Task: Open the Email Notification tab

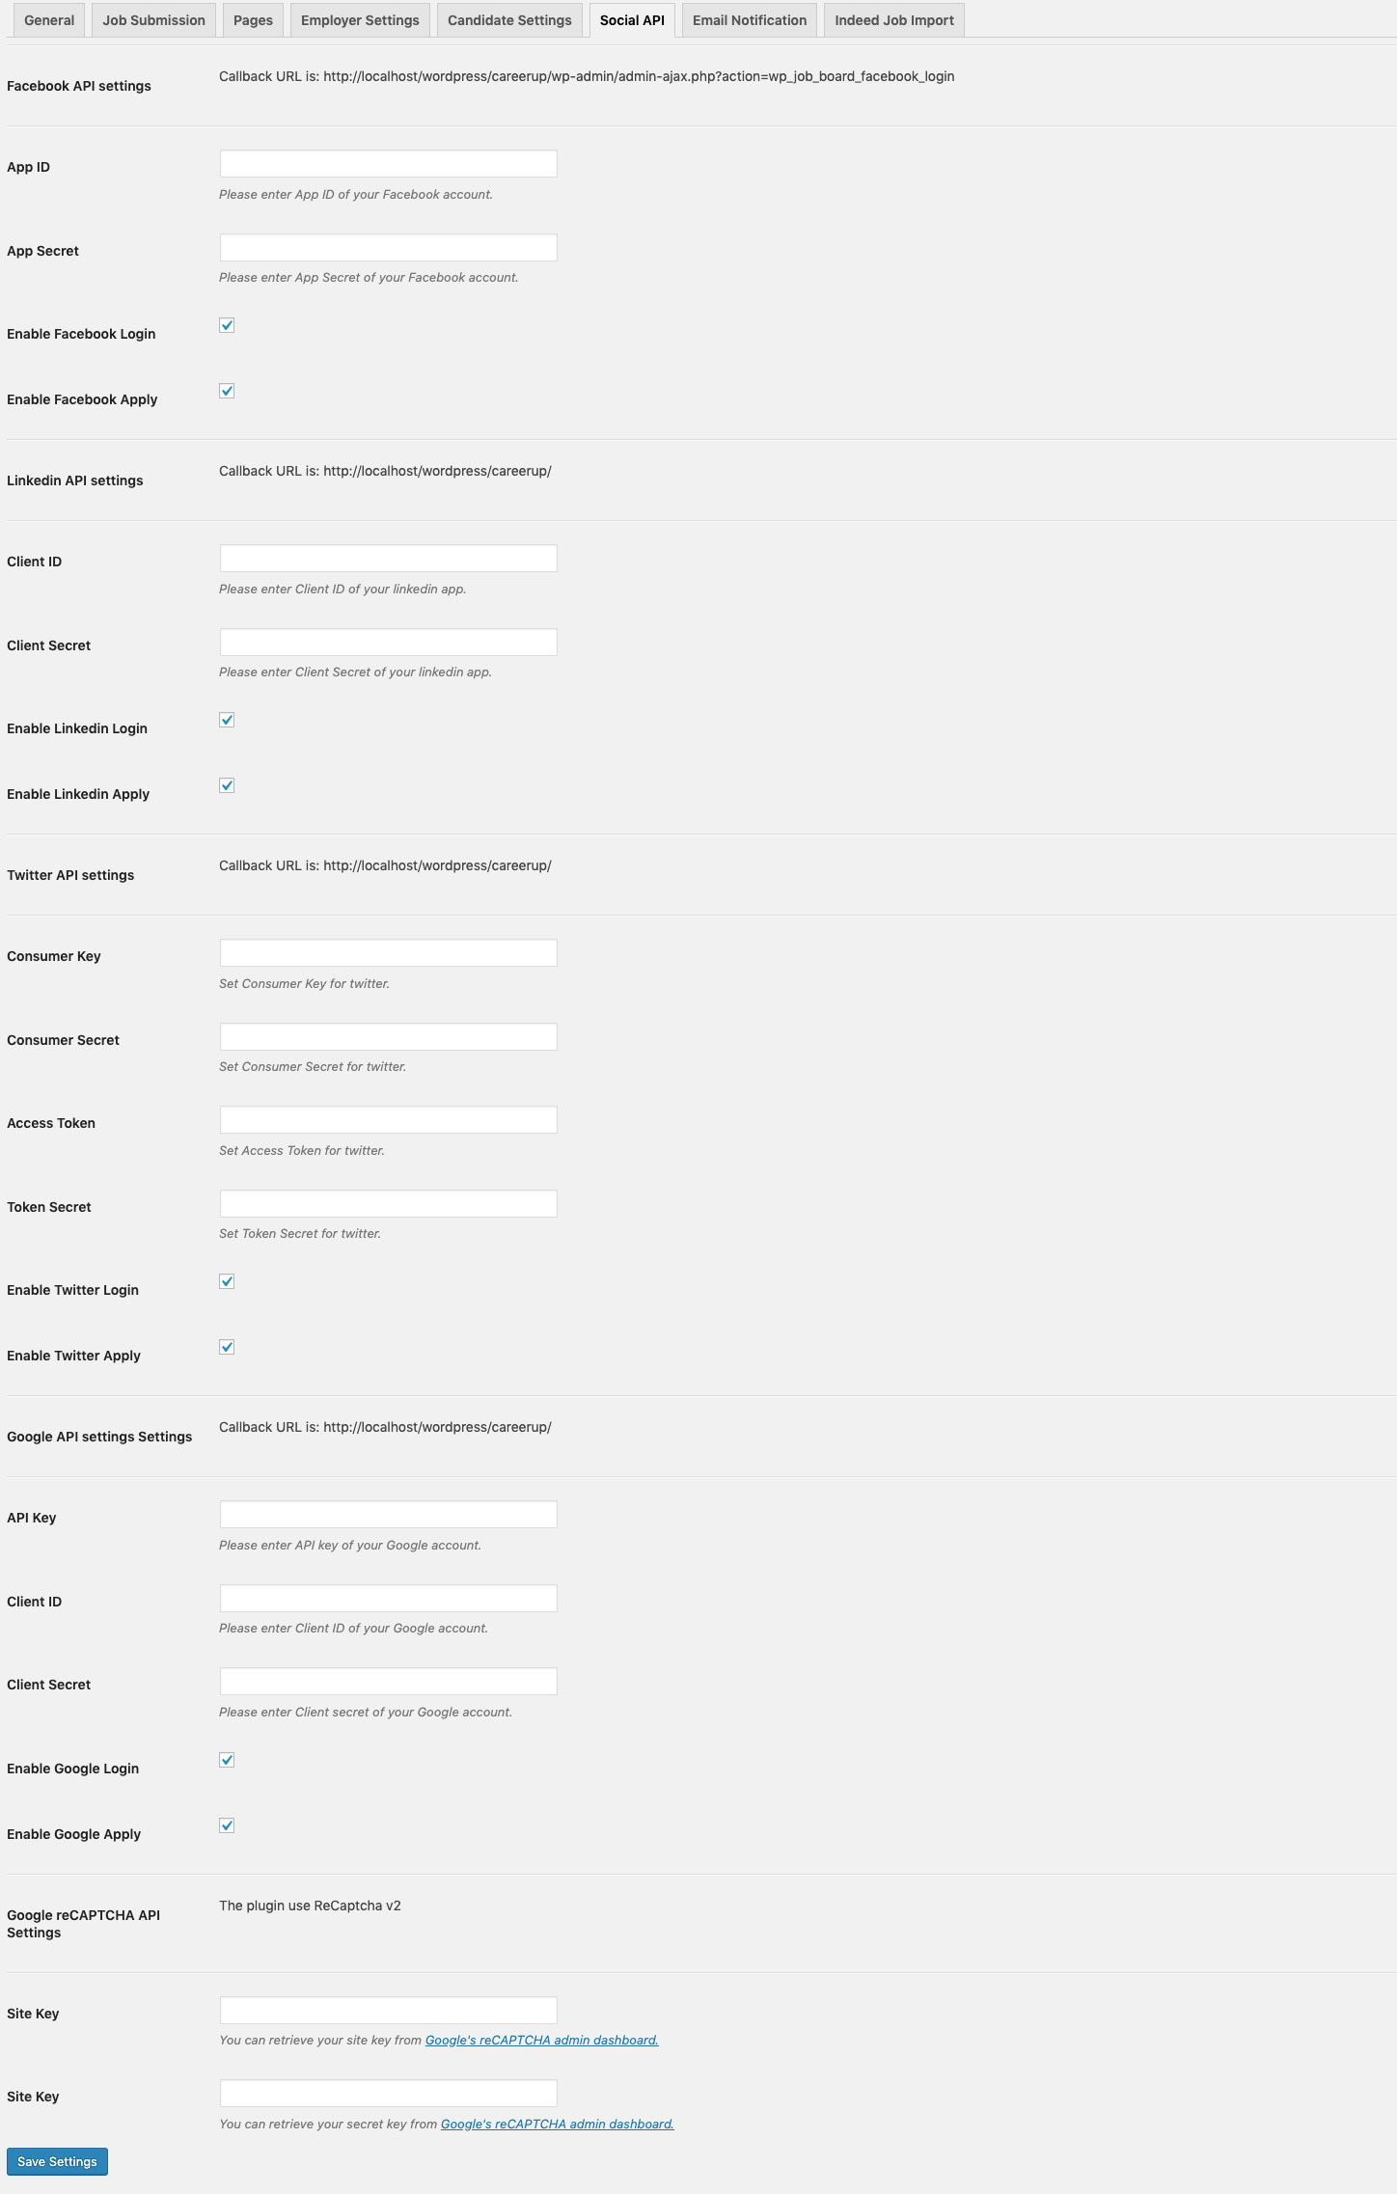Action: coord(750,20)
